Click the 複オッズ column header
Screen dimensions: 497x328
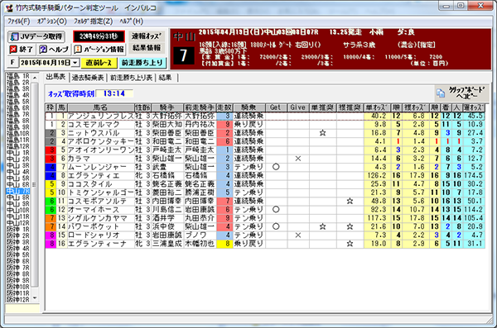(416, 107)
